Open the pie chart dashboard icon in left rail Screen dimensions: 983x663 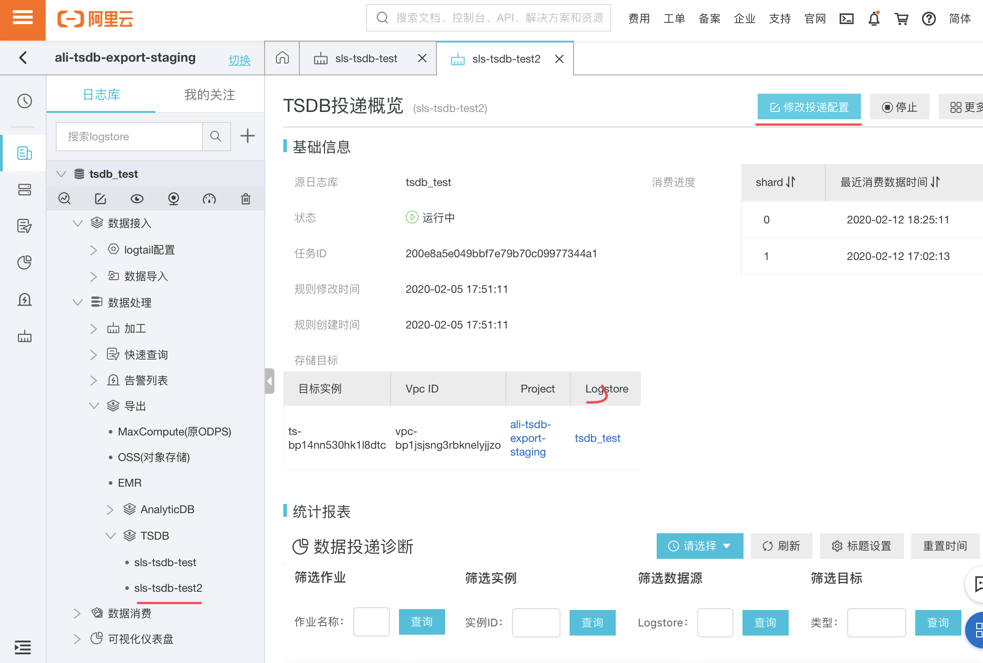(x=24, y=262)
